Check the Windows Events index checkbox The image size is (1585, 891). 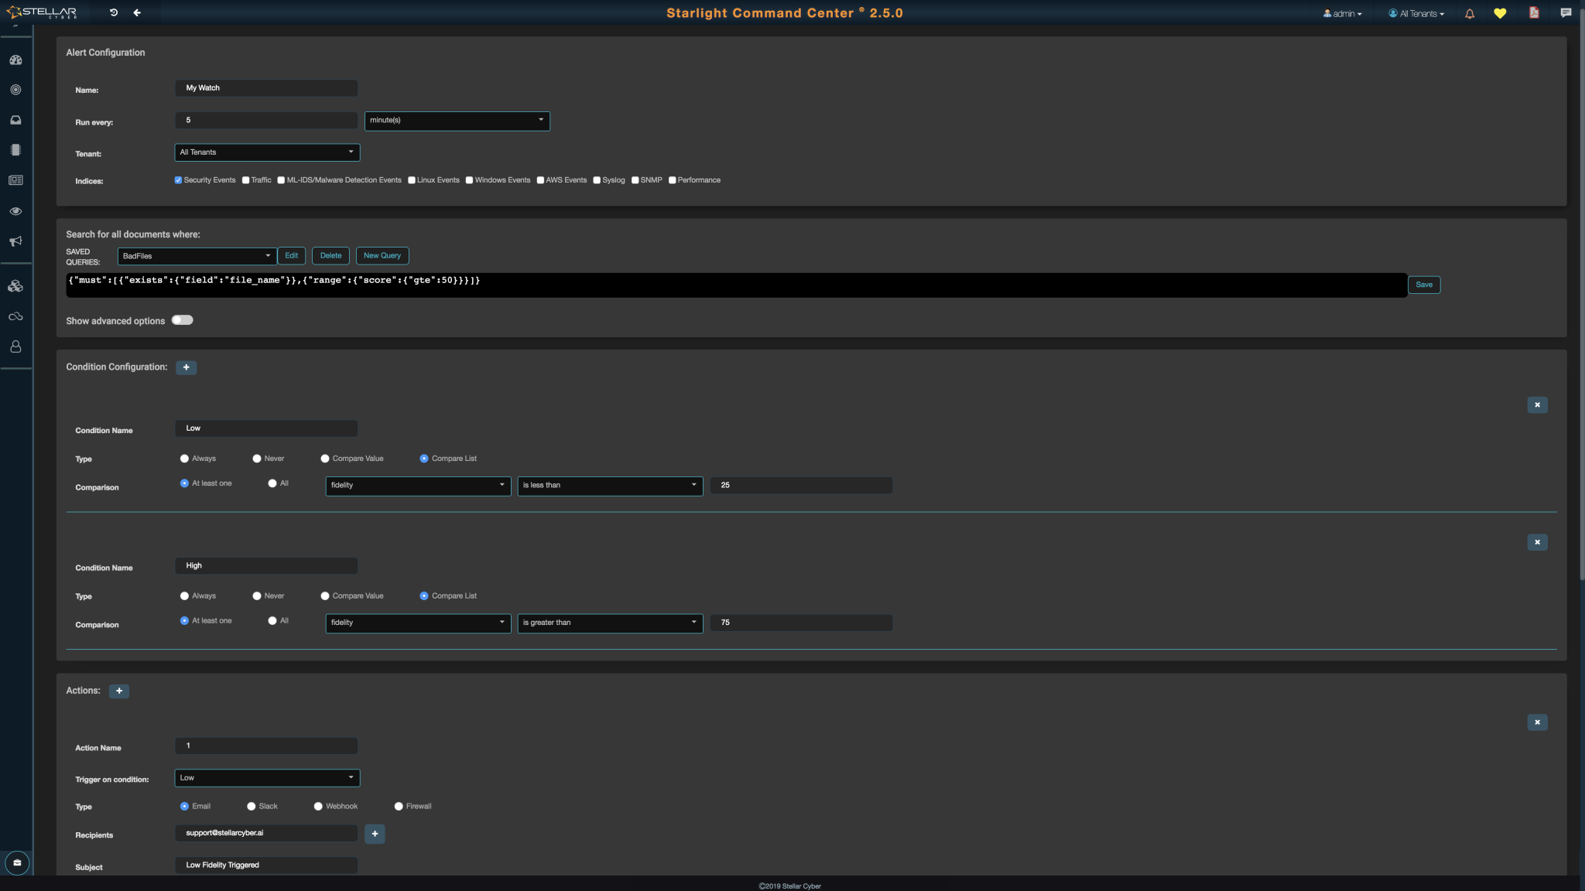pyautogui.click(x=469, y=180)
